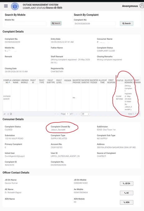The image size is (144, 211).
Task: Click the UPPCL round logo
Action: (x=15, y=6)
